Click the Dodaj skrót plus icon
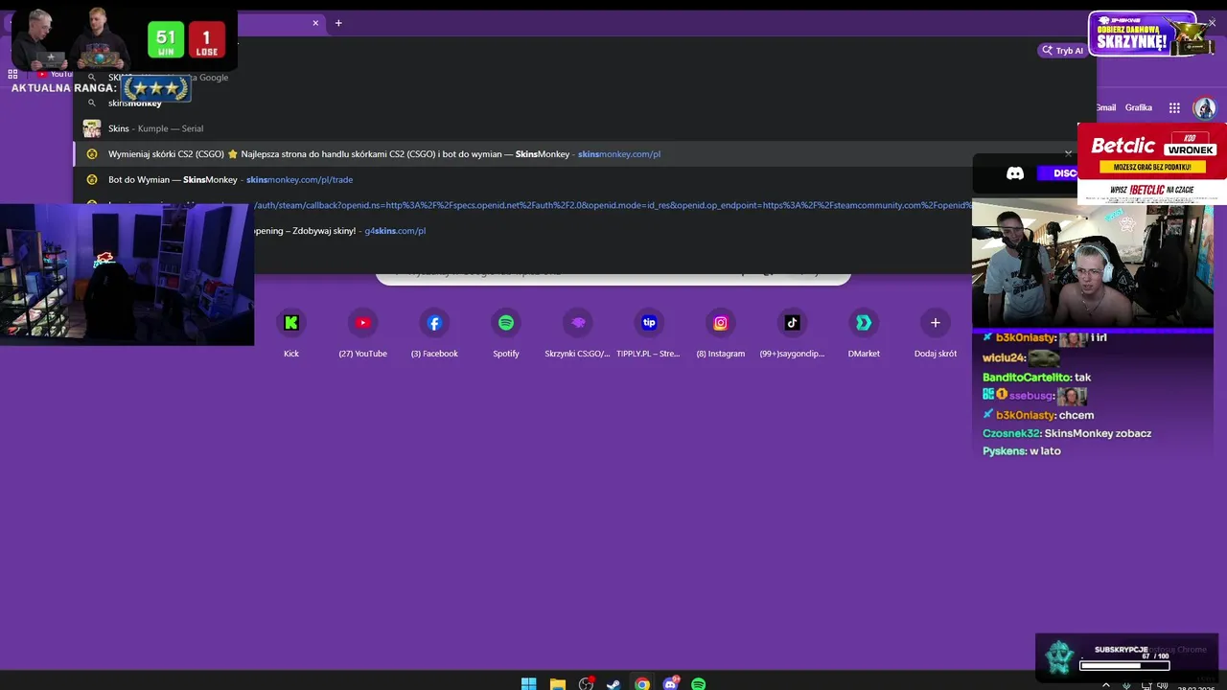The image size is (1227, 690). point(936,323)
